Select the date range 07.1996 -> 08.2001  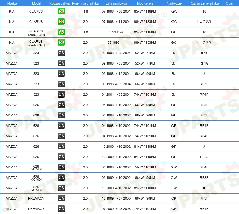pyautogui.click(x=116, y=11)
